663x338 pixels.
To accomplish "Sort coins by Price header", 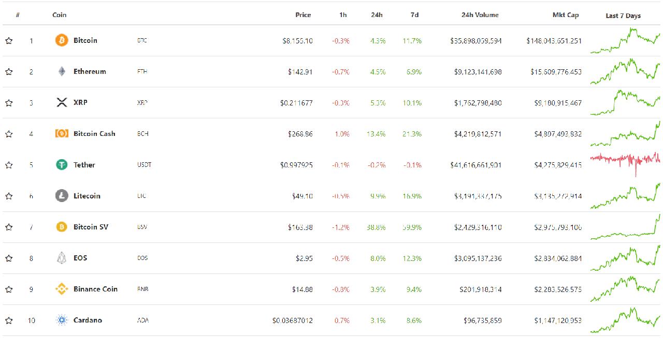I will (x=303, y=15).
